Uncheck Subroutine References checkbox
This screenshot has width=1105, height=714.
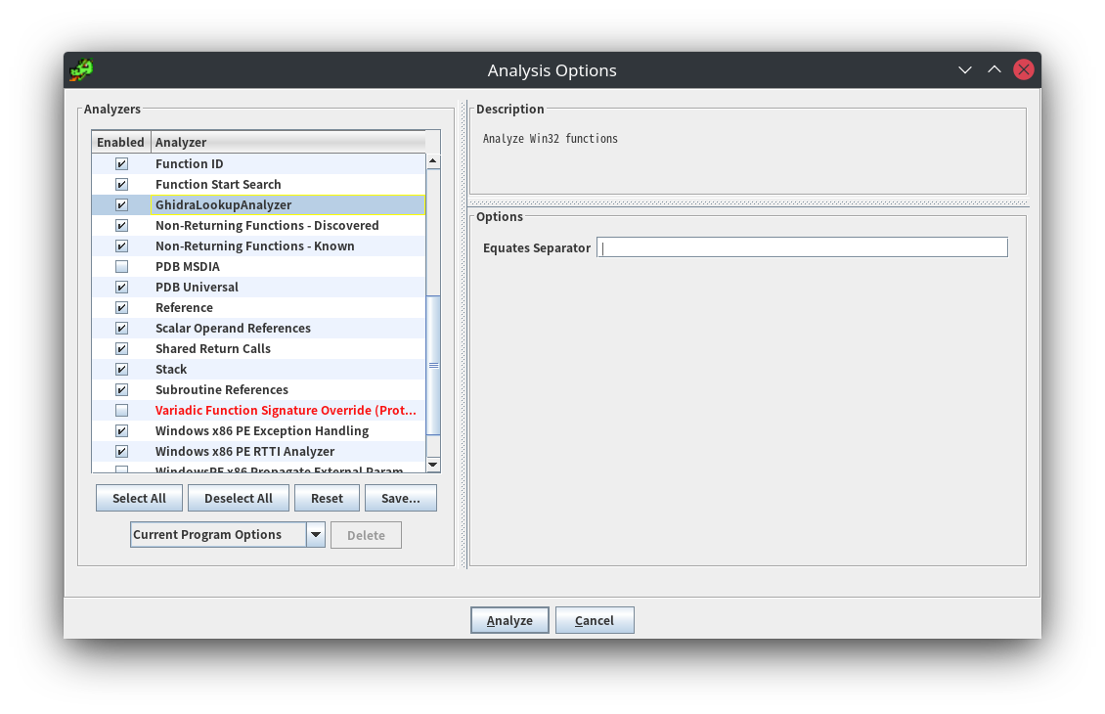(122, 390)
